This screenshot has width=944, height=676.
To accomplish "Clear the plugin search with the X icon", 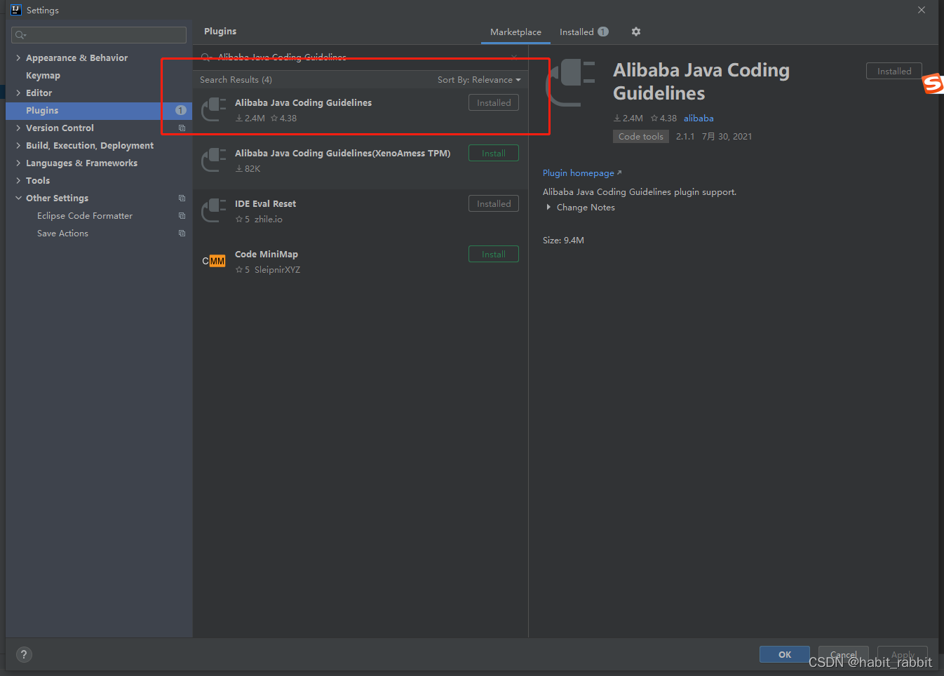I will click(x=514, y=57).
